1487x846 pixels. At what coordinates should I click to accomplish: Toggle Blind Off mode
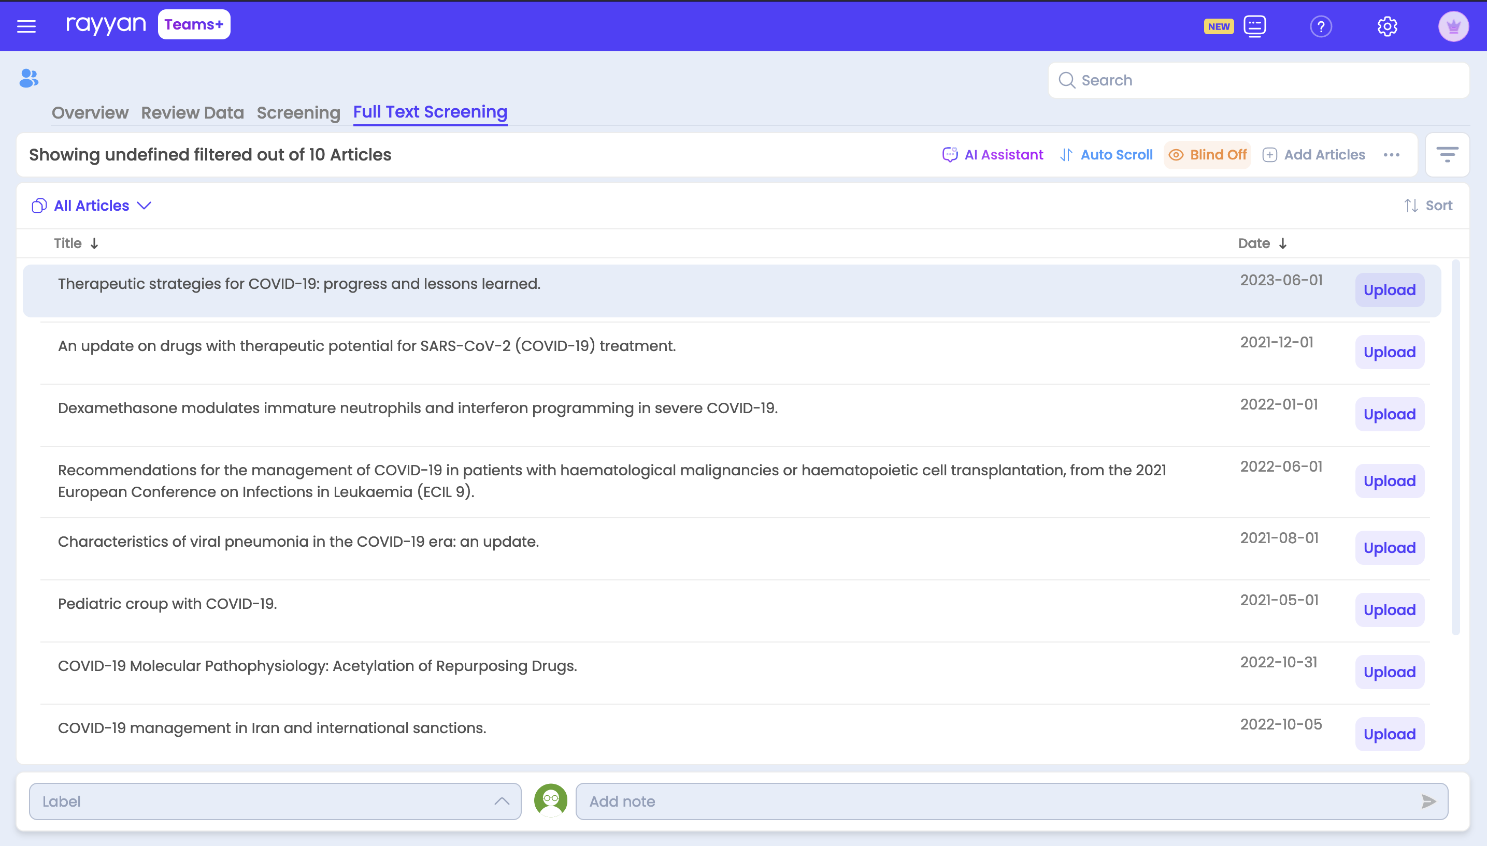click(1207, 155)
